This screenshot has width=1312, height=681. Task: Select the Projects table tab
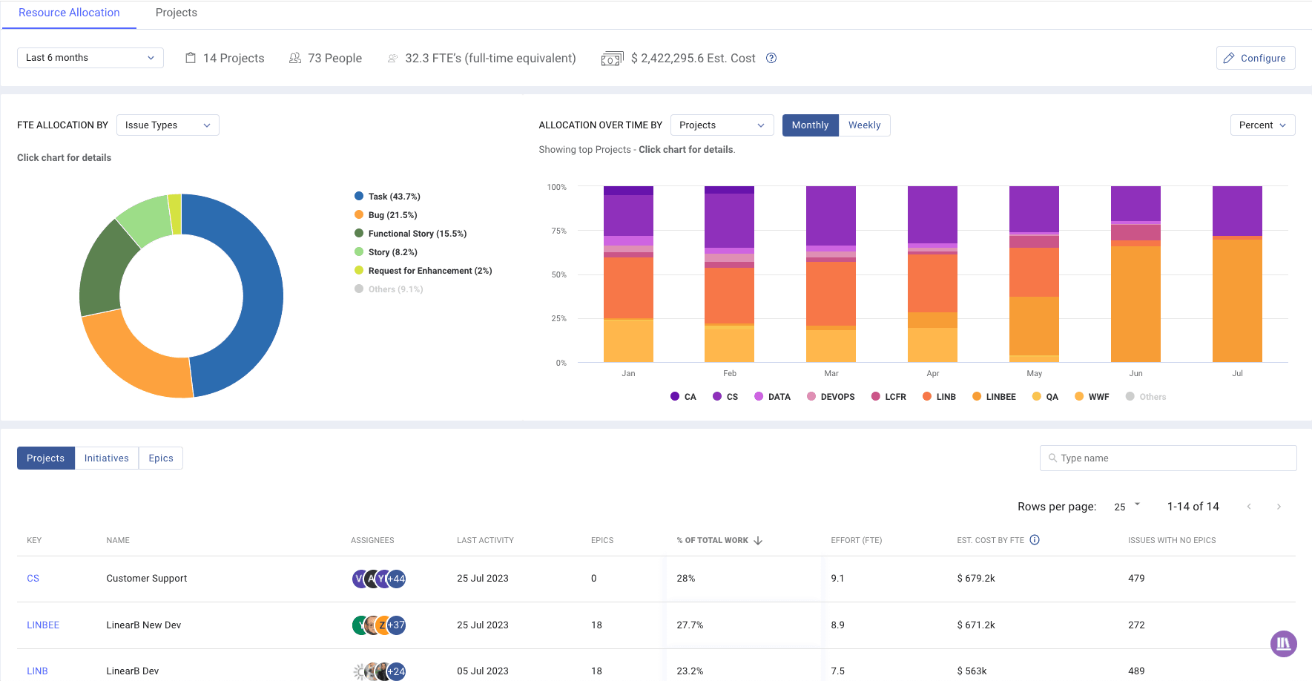pos(46,458)
